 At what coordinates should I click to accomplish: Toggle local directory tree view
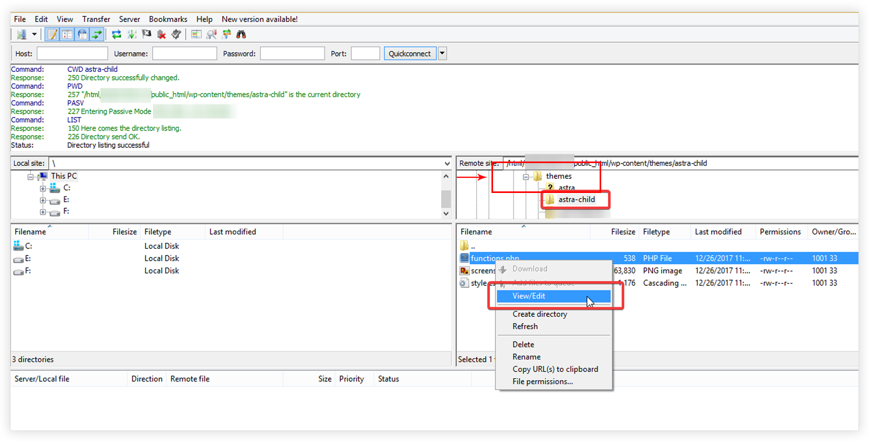point(67,35)
